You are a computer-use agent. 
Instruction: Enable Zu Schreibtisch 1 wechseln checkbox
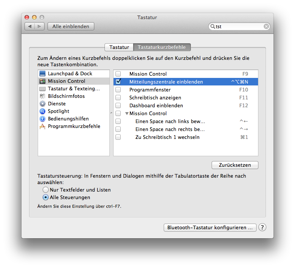pos(118,137)
